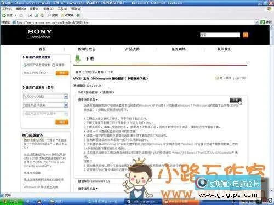Image resolution: width=274 pixels, height=205 pixels.
Task: Open the 新闻与公告 news nav tab
Action: (87, 49)
